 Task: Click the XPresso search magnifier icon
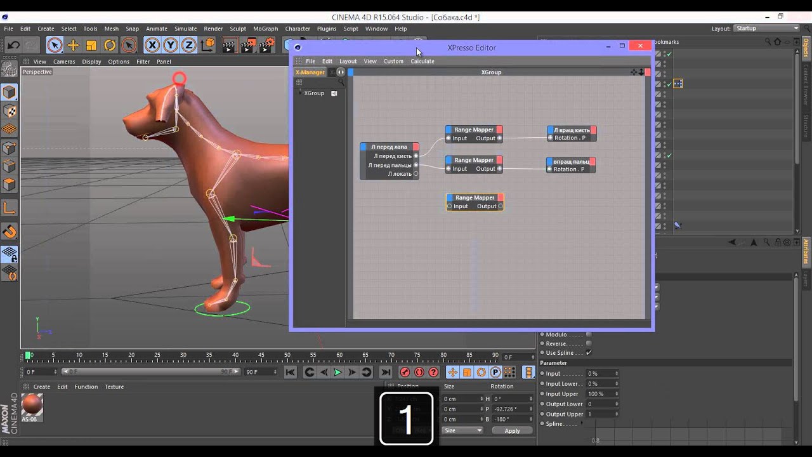[341, 82]
